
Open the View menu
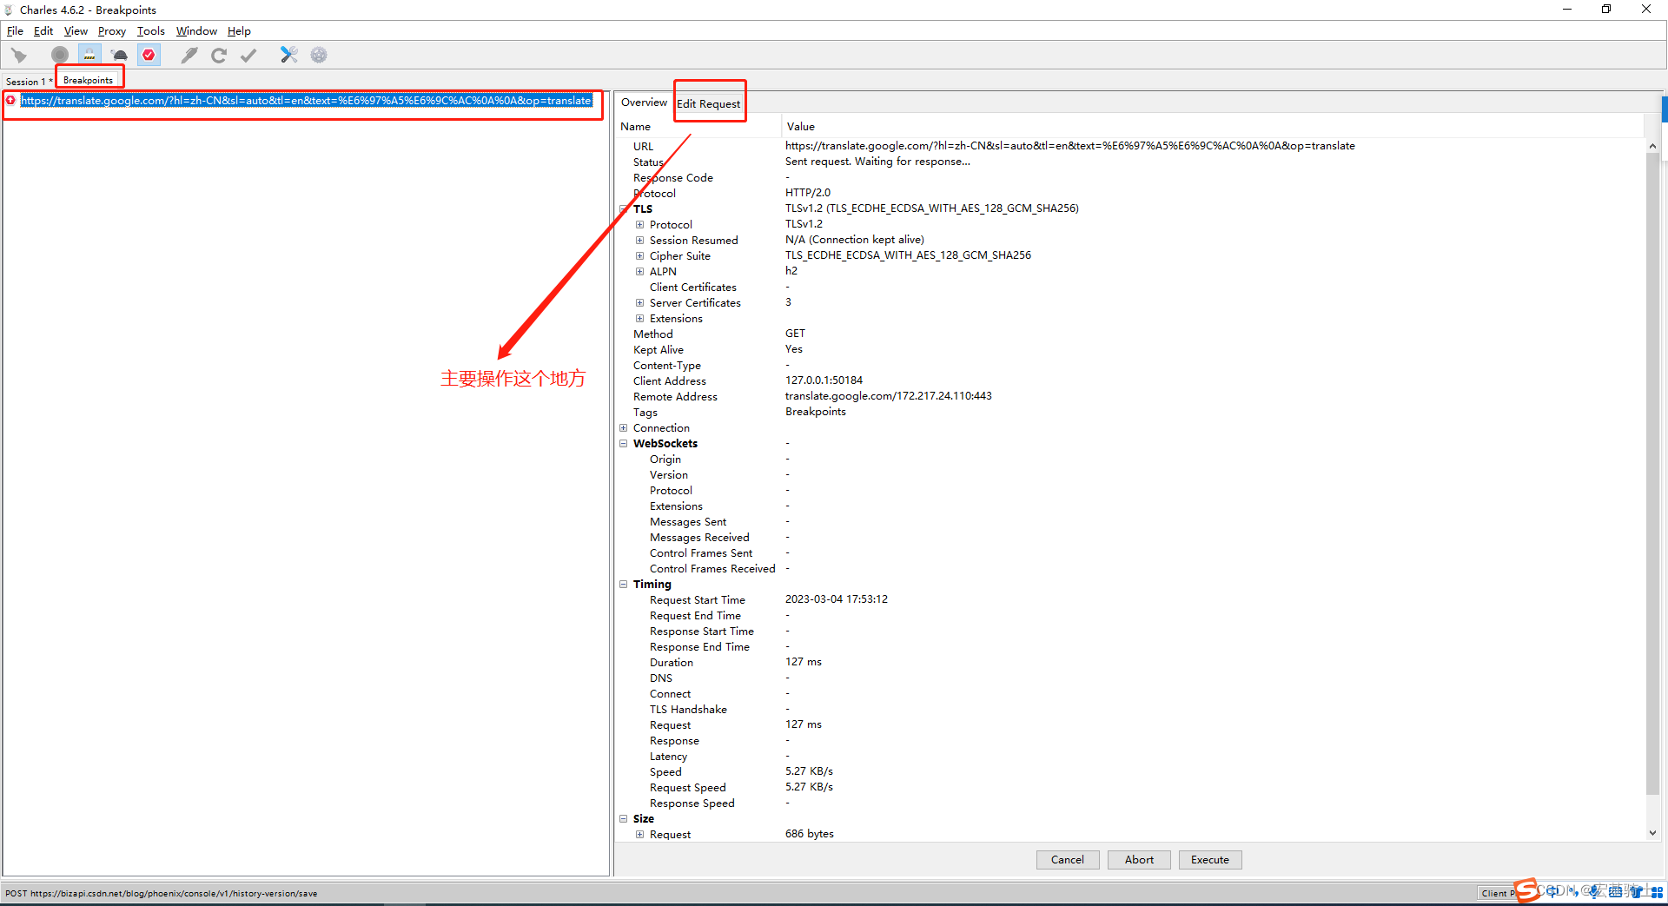coord(76,31)
